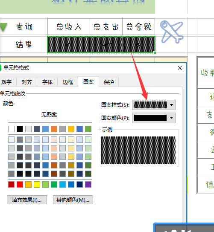Select the 图案 tab
214x232 pixels.
[88, 82]
